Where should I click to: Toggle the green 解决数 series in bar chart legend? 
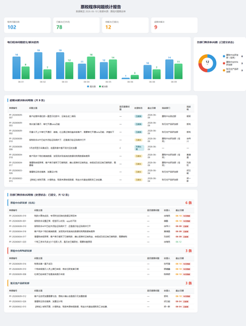(x=103, y=87)
